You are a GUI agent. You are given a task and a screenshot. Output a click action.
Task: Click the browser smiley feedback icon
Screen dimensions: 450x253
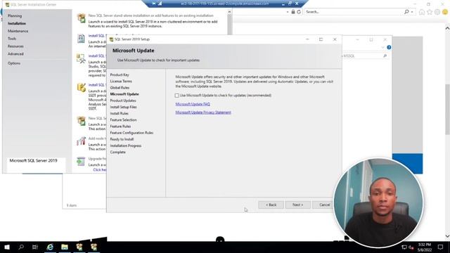pos(445,12)
